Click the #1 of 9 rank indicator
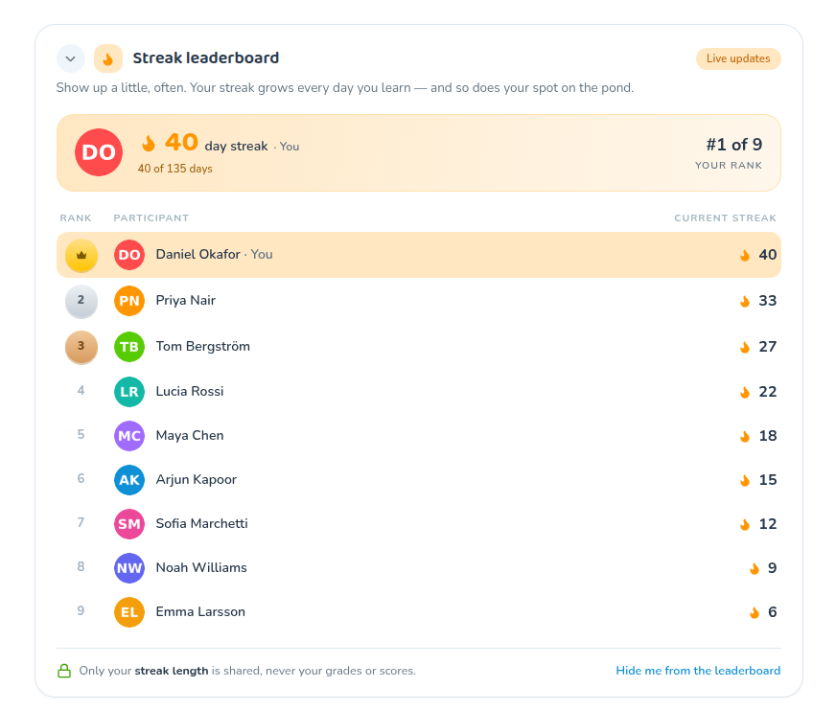836x710 pixels. click(734, 145)
